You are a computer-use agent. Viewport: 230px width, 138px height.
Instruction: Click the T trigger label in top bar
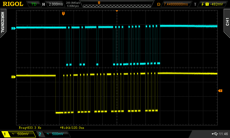click(x=195, y=4)
